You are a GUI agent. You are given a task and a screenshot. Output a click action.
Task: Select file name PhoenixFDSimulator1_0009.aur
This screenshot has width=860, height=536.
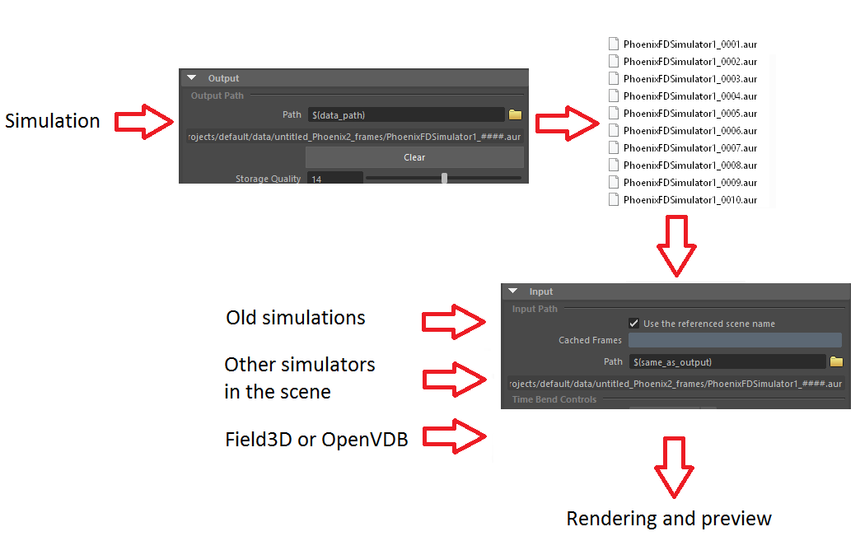tap(690, 183)
